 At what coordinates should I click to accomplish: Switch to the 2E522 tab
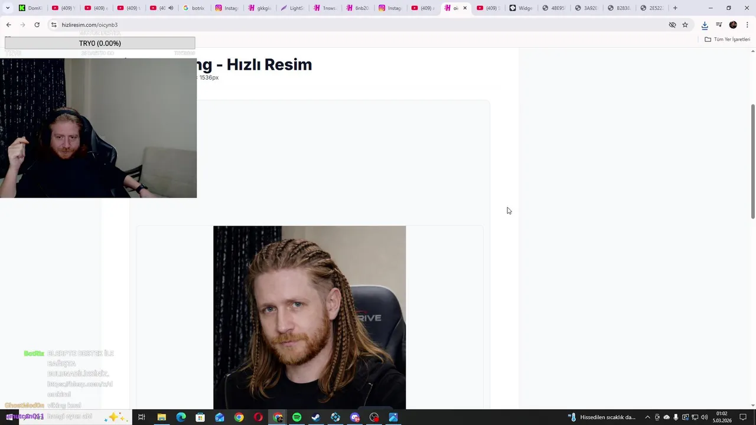(651, 8)
